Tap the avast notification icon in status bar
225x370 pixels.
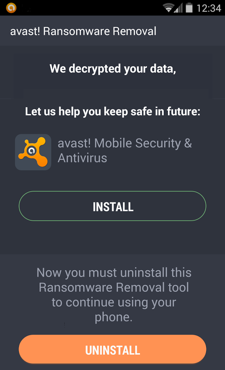click(11, 8)
